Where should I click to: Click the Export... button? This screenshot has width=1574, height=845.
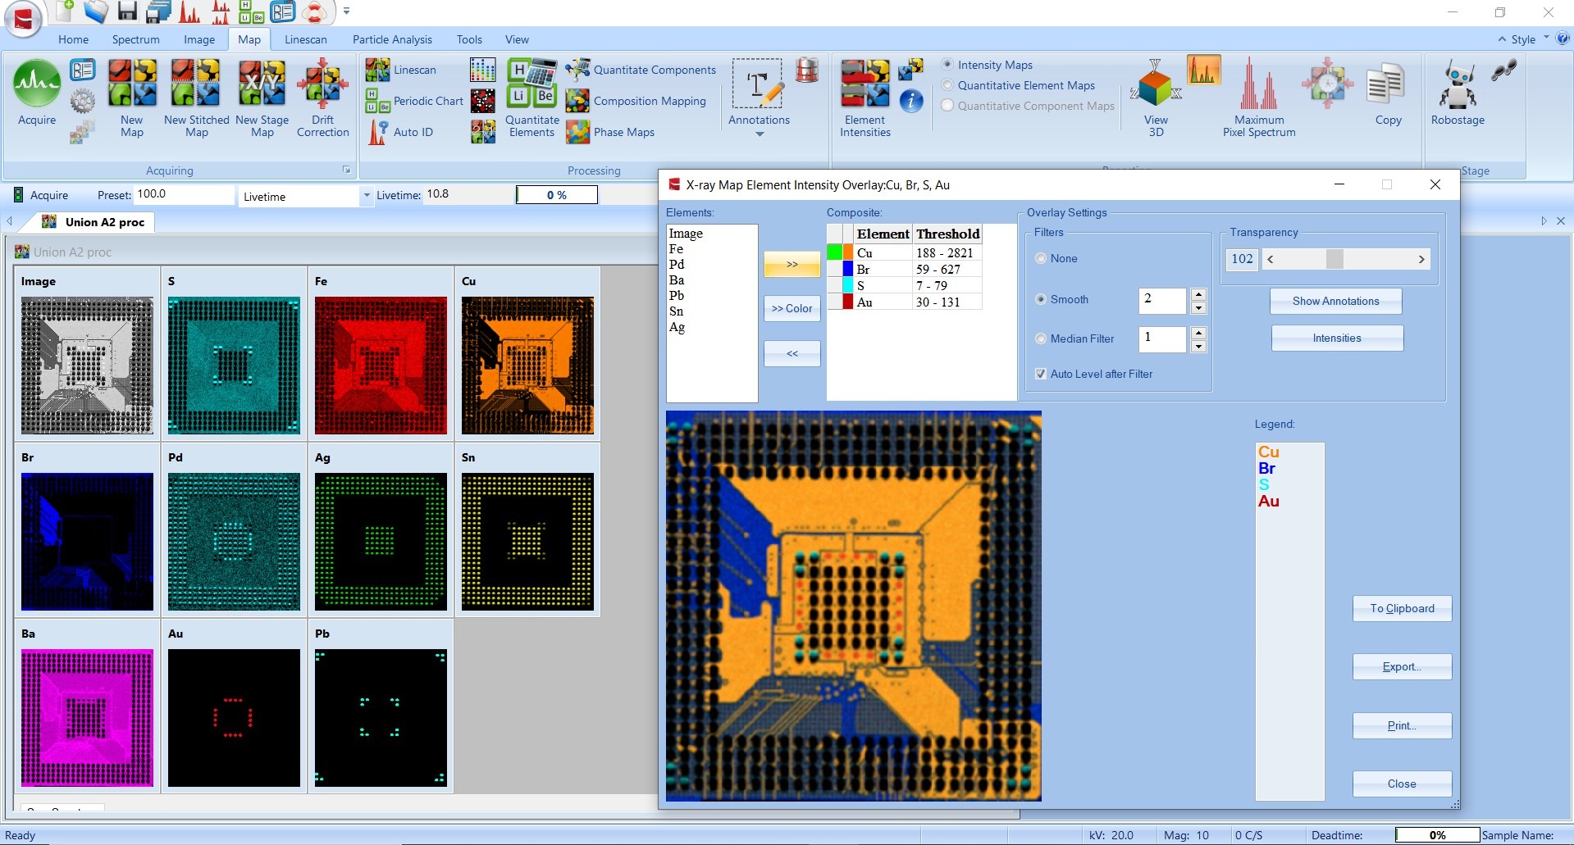1402,666
